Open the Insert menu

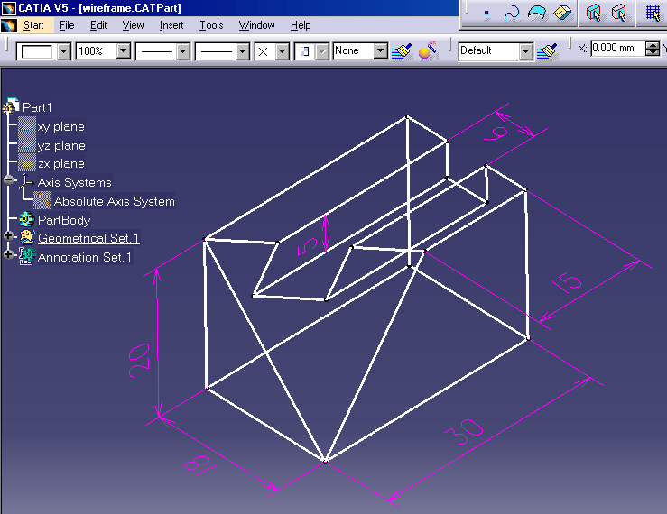click(x=171, y=25)
